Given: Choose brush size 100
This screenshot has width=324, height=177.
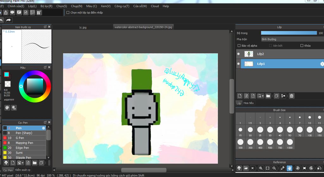Looking at the screenshot, I should tap(309, 131).
